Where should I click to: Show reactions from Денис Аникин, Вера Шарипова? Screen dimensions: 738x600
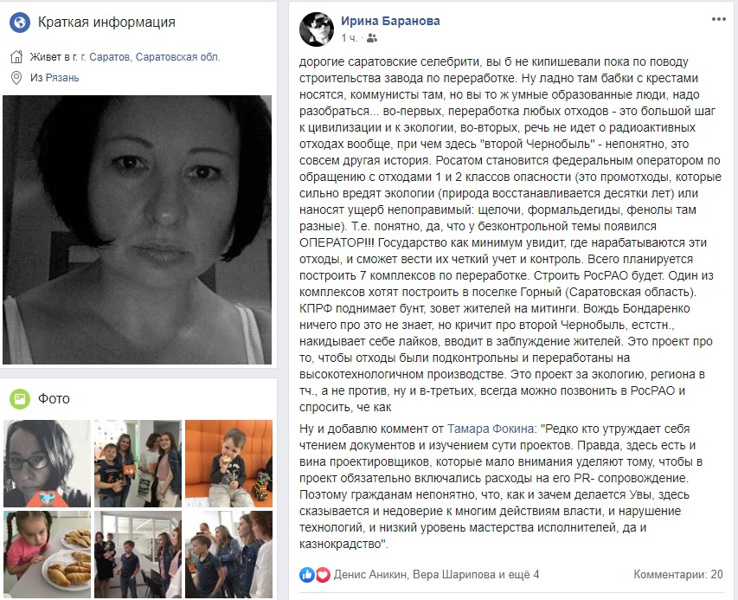coord(436,575)
